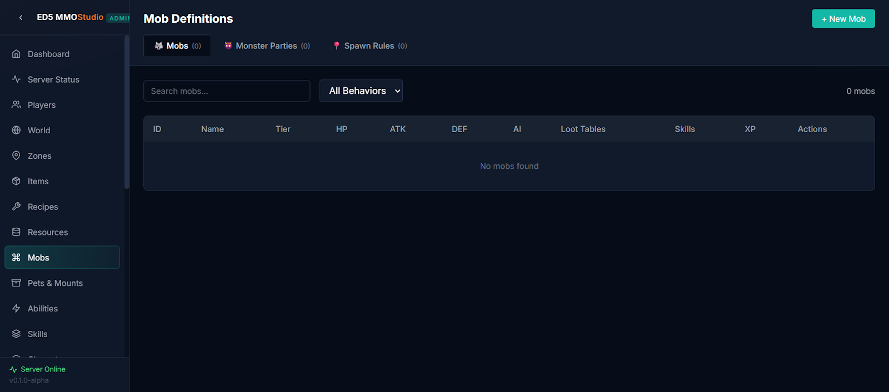
Task: Click the Mobs command icon in sidebar
Action: [16, 258]
